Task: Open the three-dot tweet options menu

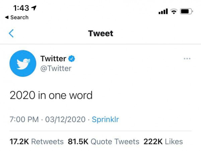Action: [187, 59]
